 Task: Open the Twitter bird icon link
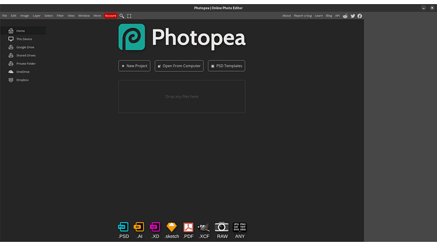[x=352, y=16]
